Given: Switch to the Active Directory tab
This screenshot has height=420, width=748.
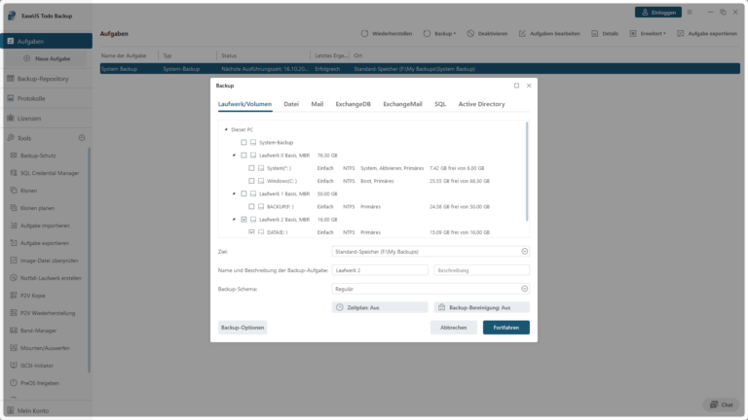Looking at the screenshot, I should [x=481, y=104].
